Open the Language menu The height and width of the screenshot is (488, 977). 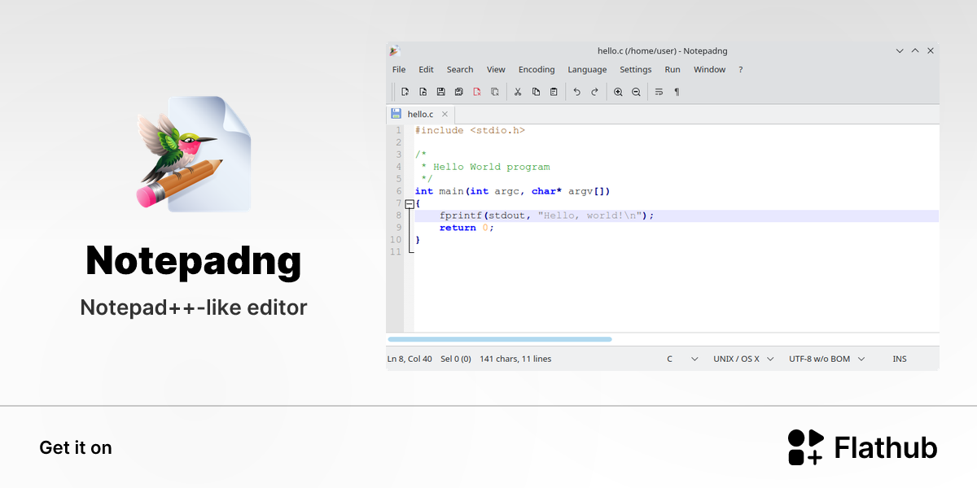(x=587, y=70)
